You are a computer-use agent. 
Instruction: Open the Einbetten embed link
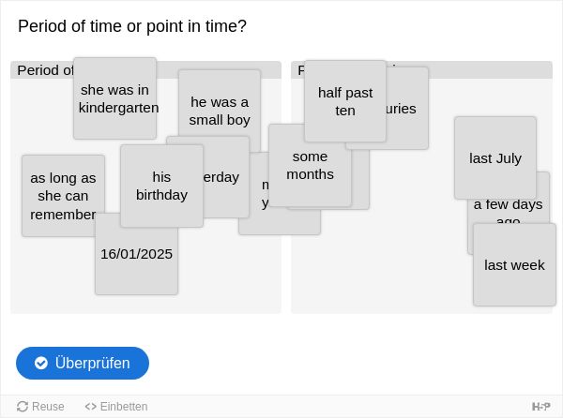coord(116,407)
